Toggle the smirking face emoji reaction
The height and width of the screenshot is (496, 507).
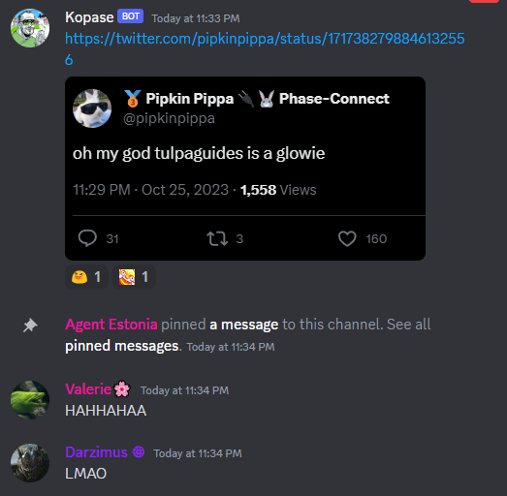tap(86, 277)
